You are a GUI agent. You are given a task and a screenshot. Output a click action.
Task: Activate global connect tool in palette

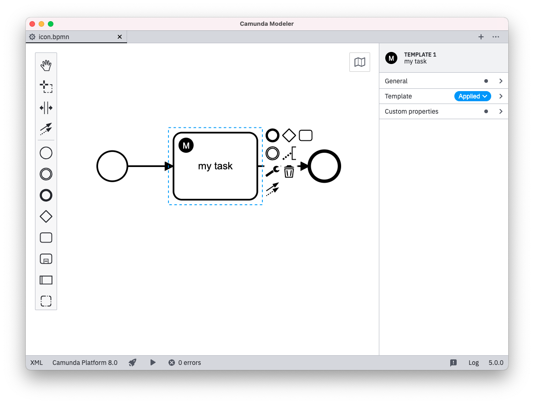[46, 129]
